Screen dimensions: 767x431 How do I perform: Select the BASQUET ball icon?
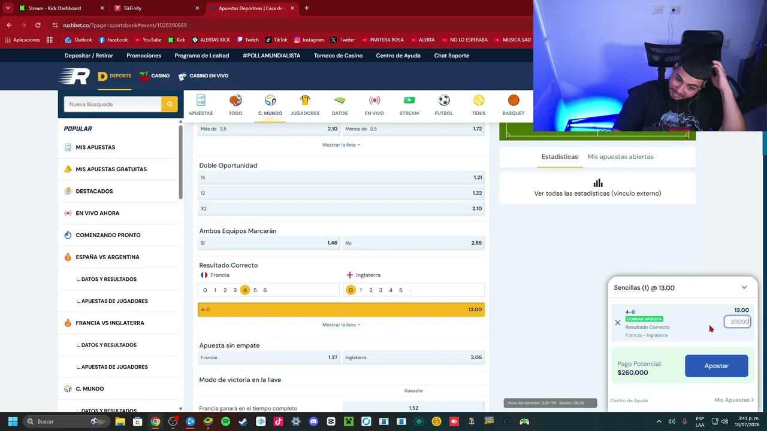[x=514, y=101]
